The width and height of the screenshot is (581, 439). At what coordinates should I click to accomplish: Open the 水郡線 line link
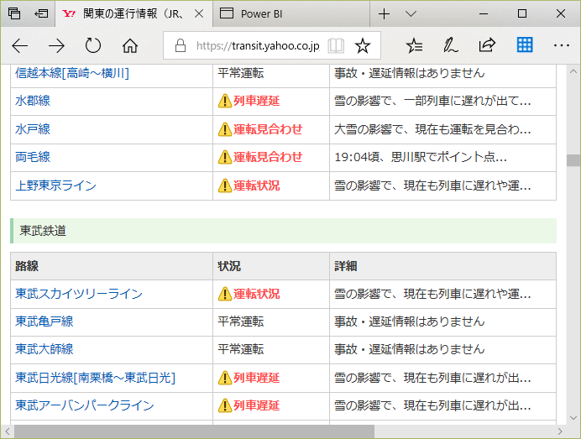tap(33, 101)
